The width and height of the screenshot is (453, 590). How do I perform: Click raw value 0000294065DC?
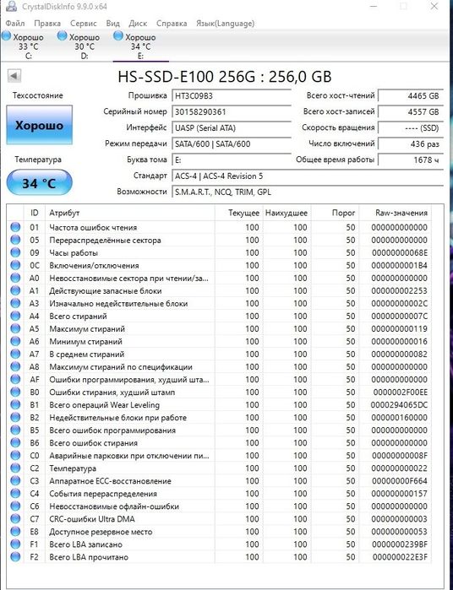[x=399, y=405]
